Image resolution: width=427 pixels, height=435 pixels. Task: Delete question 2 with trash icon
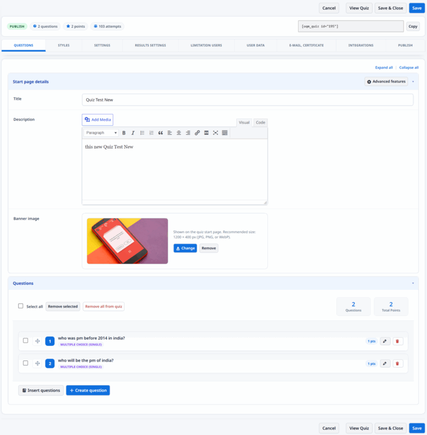[398, 364]
